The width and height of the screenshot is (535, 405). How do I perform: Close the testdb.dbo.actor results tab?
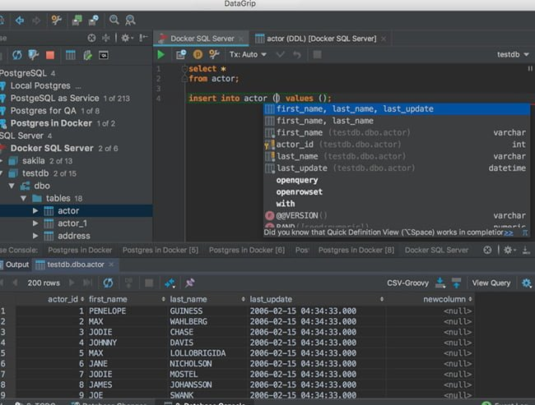tap(111, 265)
